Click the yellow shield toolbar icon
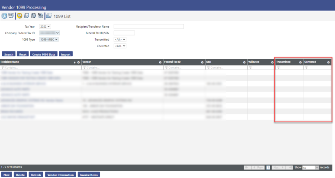335x178 pixels. click(19, 16)
